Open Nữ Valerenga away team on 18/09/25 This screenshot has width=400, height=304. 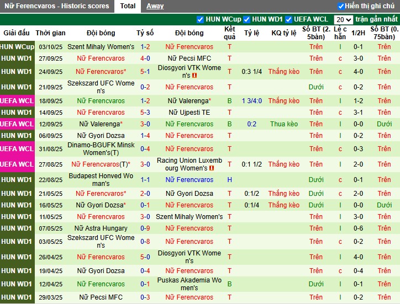[189, 101]
